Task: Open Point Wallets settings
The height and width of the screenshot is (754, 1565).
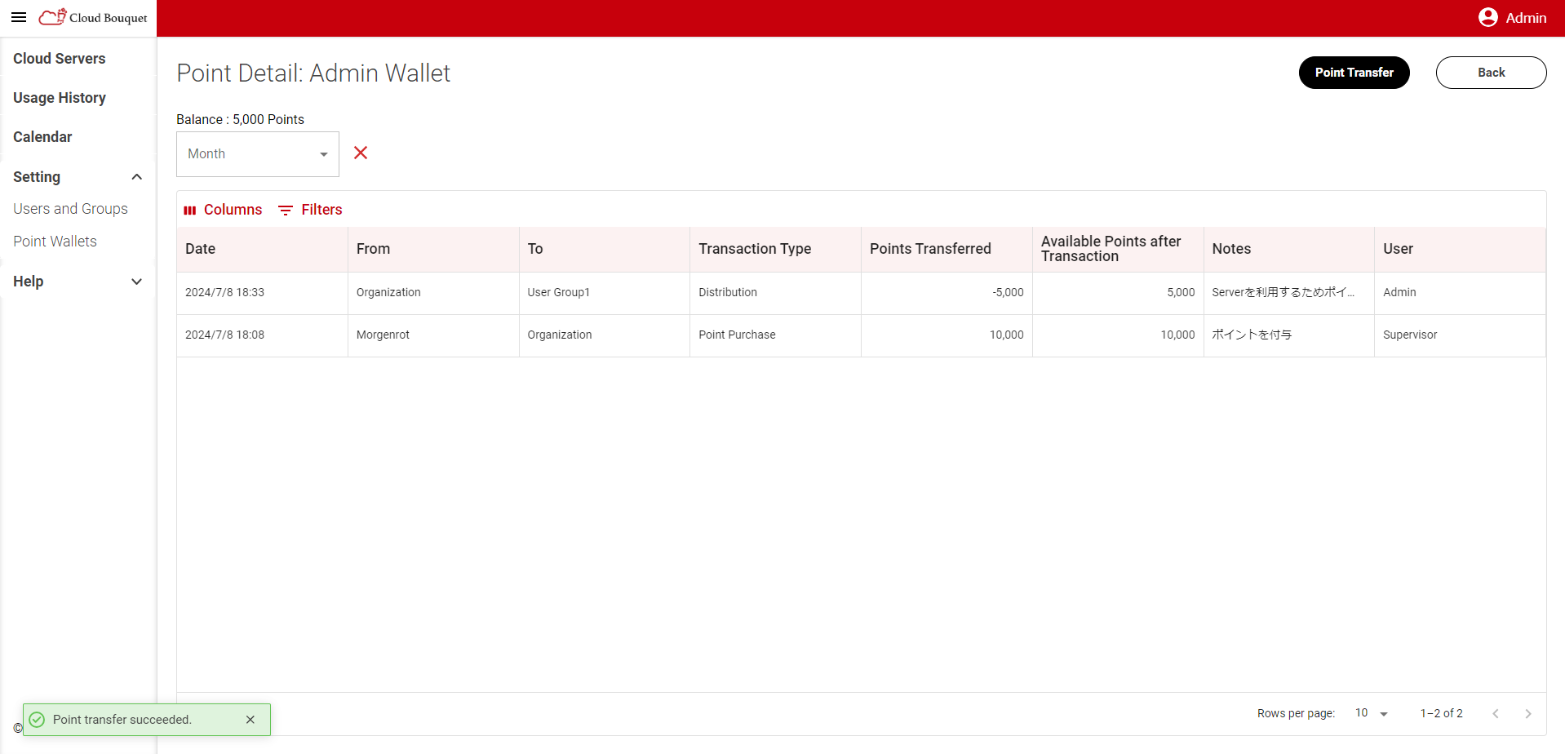Action: click(x=55, y=242)
